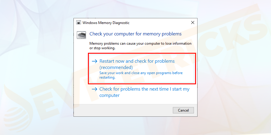
Task: Click the Windows Memory Diagnostic title bar icon
Action: [x=79, y=23]
